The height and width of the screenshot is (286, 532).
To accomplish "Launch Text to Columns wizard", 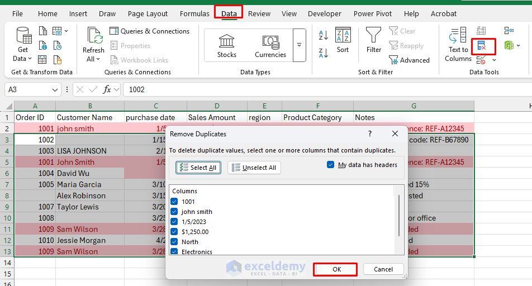I will point(458,45).
